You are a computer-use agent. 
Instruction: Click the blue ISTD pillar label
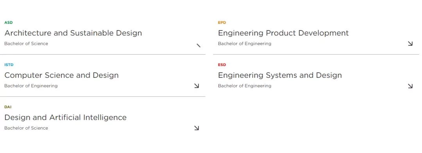click(9, 65)
